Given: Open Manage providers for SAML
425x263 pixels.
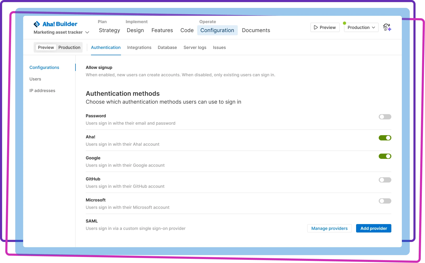Looking at the screenshot, I should click(x=329, y=228).
